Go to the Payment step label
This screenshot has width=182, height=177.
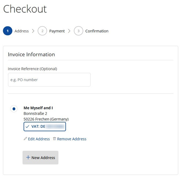point(57,31)
